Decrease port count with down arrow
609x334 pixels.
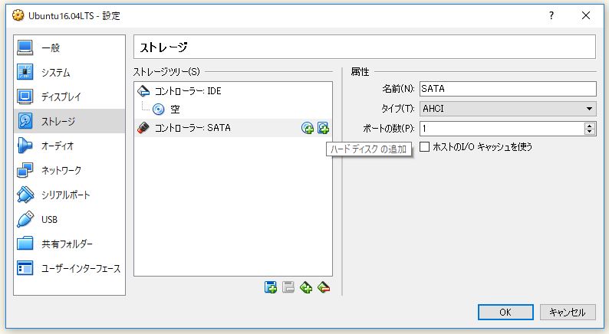coord(590,132)
